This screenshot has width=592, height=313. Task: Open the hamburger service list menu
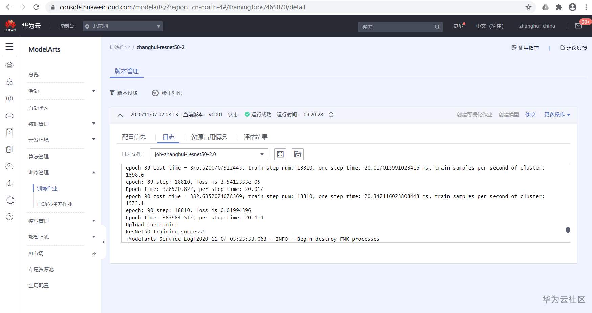tap(9, 46)
